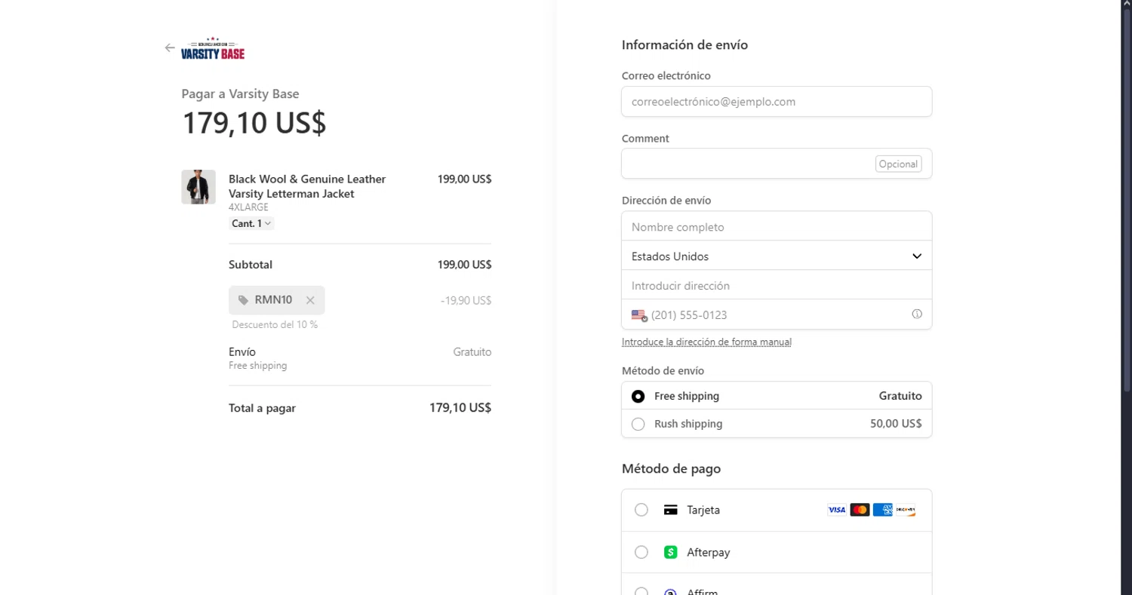The height and width of the screenshot is (595, 1132).
Task: Click the US flag phone country selector
Action: [x=639, y=315]
